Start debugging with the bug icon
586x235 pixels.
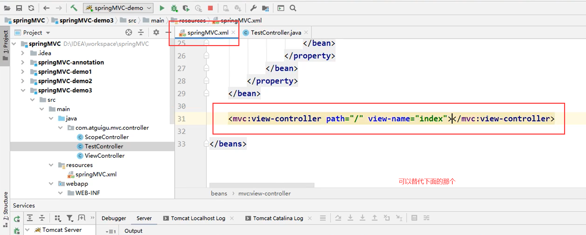tap(174, 8)
